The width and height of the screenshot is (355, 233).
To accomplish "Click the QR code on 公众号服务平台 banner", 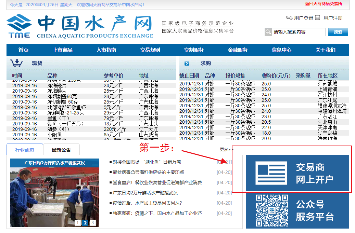I will click(271, 211).
